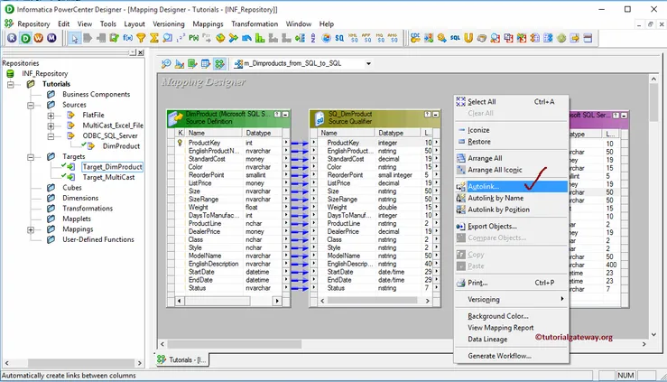Add a Rank transformation green bars icon
This screenshot has width=667, height=382.
pos(259,38)
